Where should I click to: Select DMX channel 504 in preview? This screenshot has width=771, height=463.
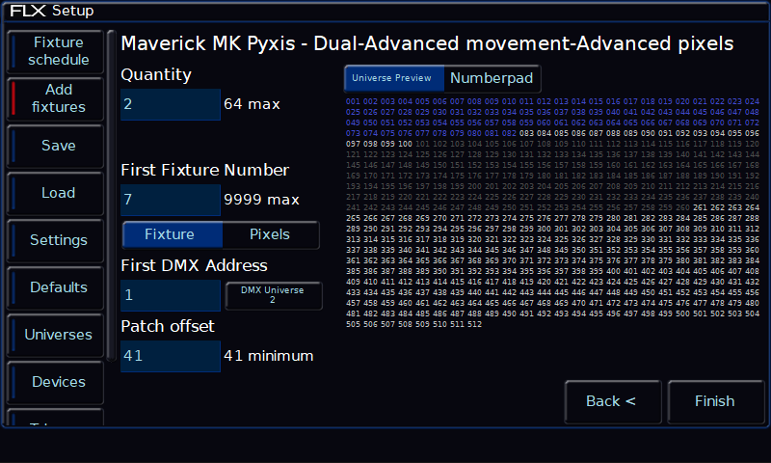pyautogui.click(x=752, y=313)
